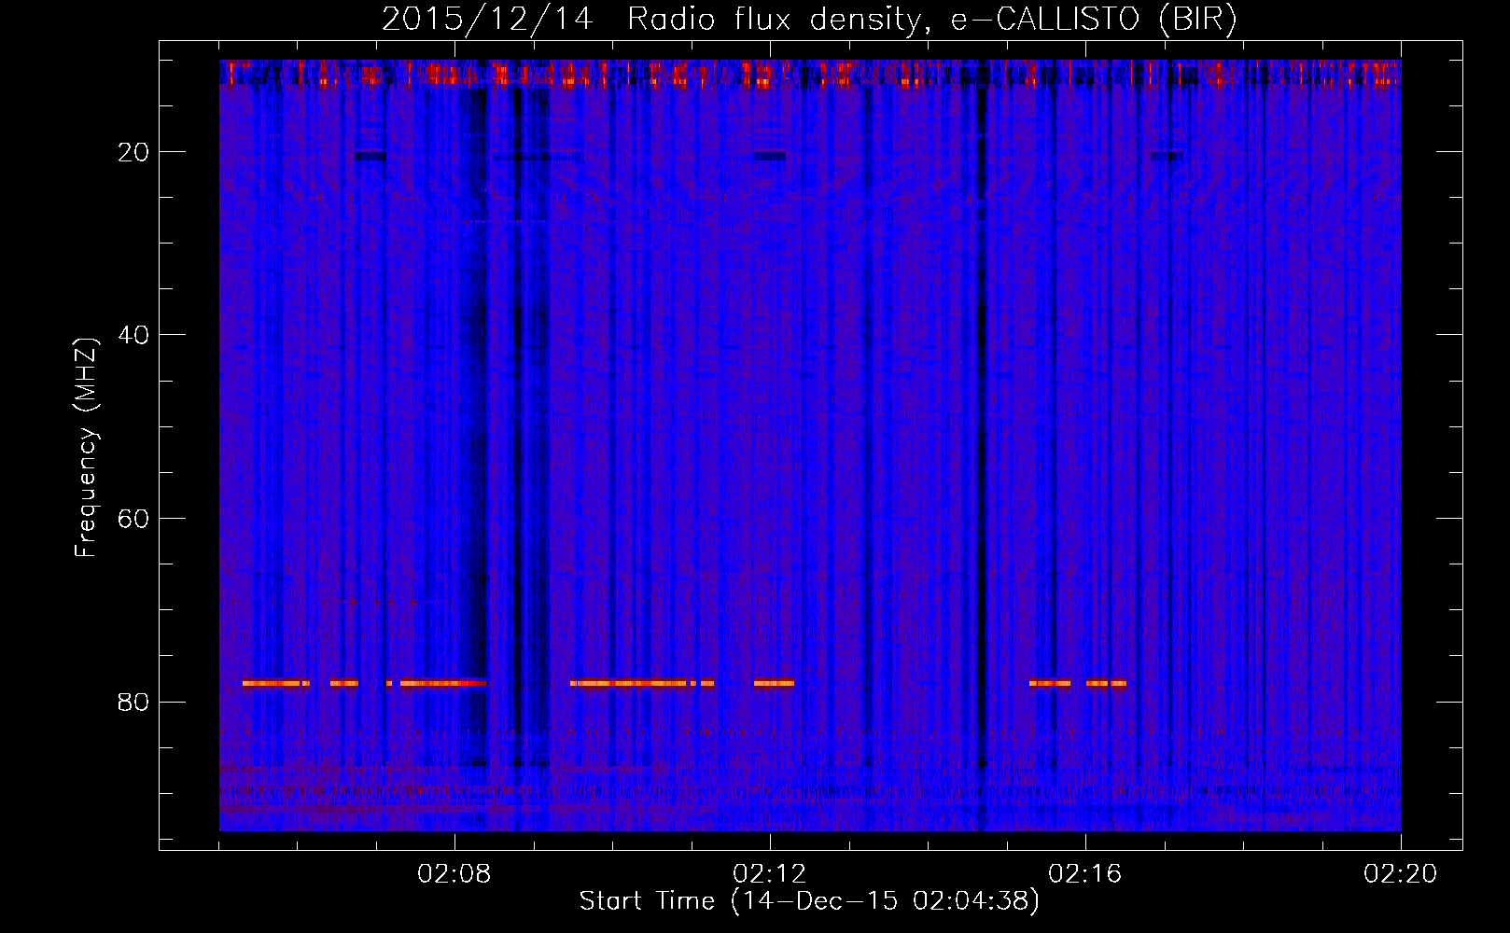Click the 02:12 time tick label
1510x933 pixels.
pyautogui.click(x=770, y=874)
